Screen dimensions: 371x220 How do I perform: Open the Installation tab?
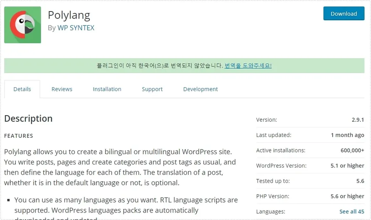tap(107, 89)
